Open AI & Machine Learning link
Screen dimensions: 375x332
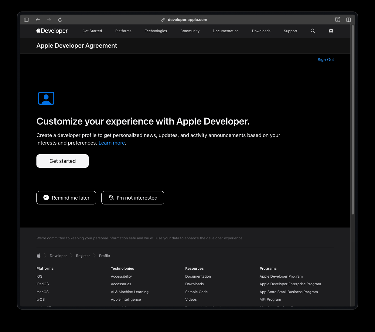pos(130,292)
